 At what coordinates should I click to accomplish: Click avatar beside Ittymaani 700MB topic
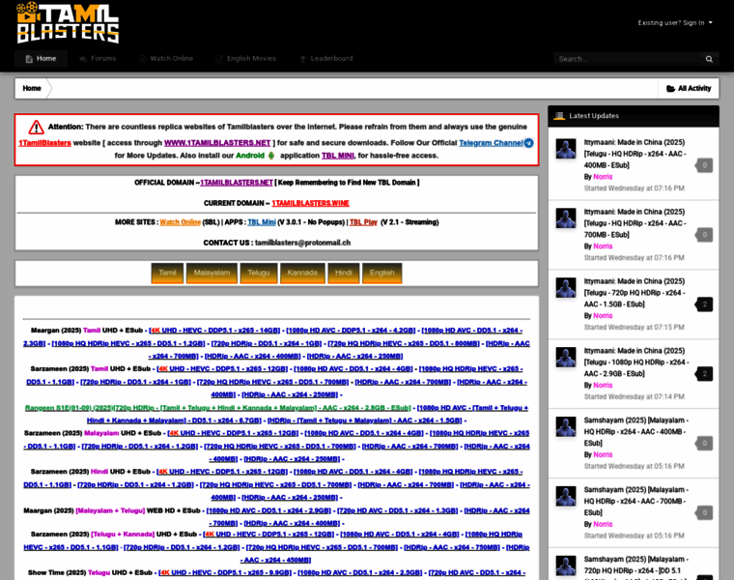[x=566, y=218]
